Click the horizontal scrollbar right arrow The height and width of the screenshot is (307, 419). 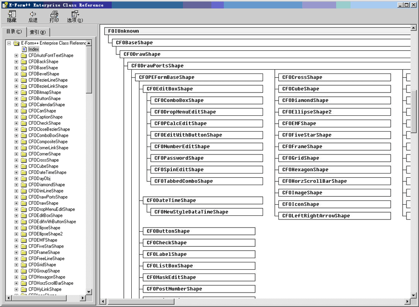[x=407, y=302]
